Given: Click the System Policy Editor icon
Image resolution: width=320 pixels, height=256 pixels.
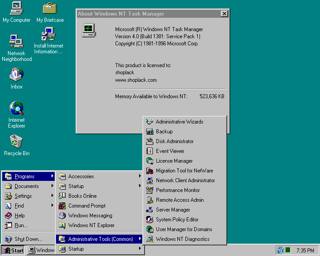Looking at the screenshot, I should [150, 220].
